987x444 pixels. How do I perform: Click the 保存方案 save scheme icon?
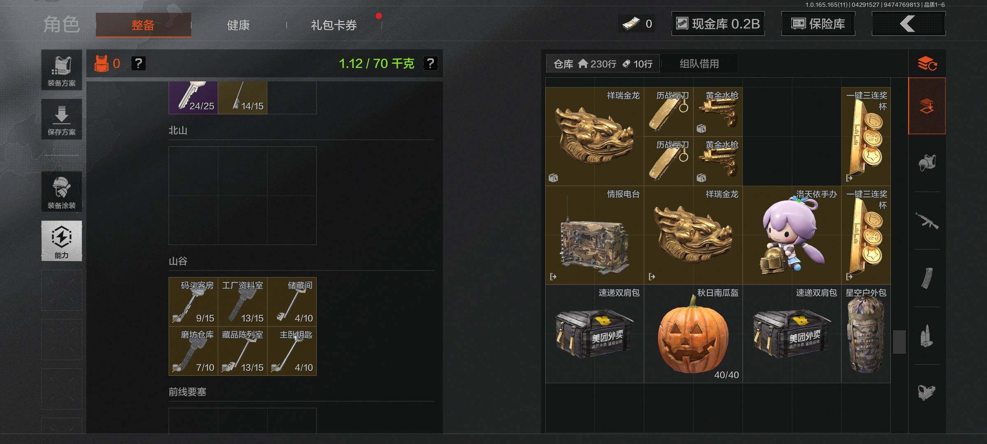tap(62, 119)
